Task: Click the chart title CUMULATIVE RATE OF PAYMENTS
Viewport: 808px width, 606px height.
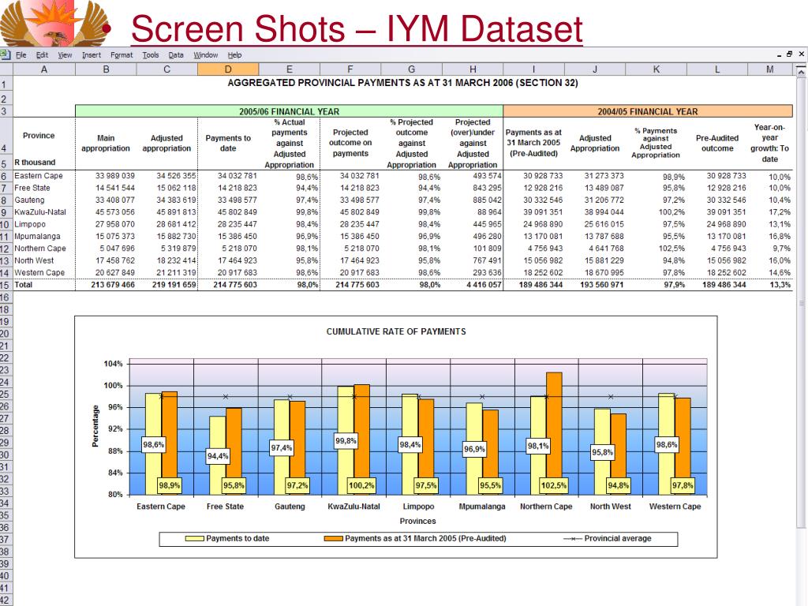Action: [396, 331]
